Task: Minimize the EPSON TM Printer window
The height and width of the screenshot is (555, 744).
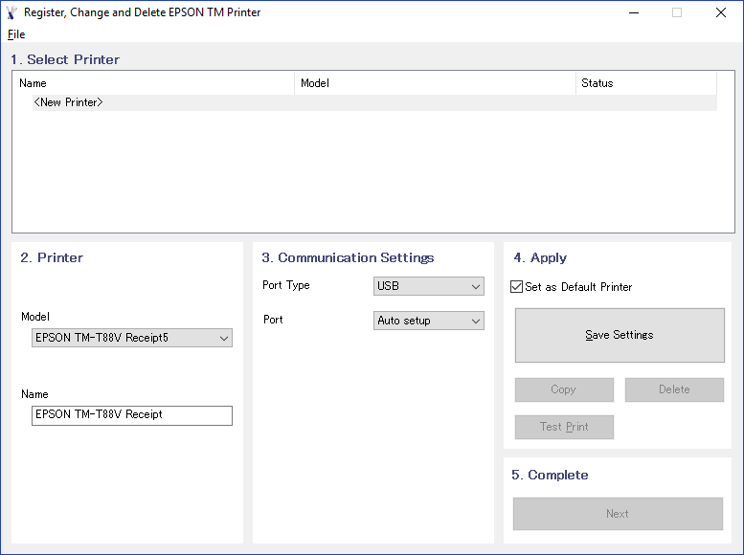Action: coord(634,12)
